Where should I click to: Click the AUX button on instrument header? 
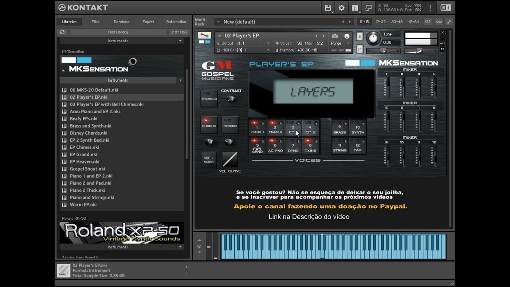442,43
